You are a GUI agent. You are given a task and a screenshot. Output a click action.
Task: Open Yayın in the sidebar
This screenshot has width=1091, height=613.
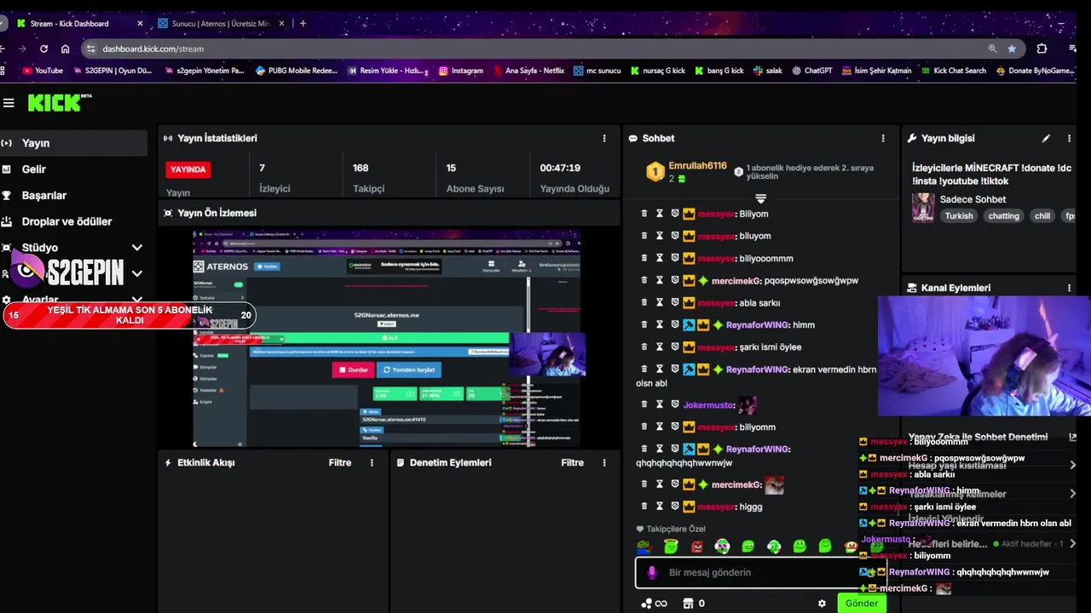[74, 143]
